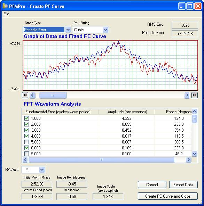The height and width of the screenshot is (206, 204).
Task: Click the Phase (degrees) column header
Action: [173, 112]
